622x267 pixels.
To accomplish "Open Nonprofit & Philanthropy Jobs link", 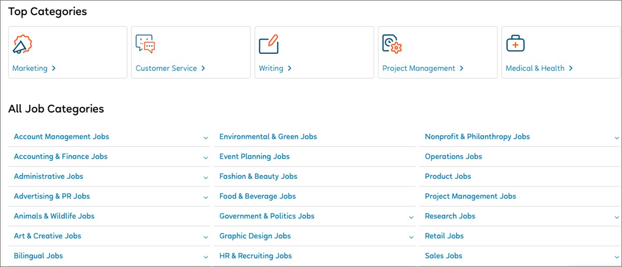I will click(x=477, y=137).
